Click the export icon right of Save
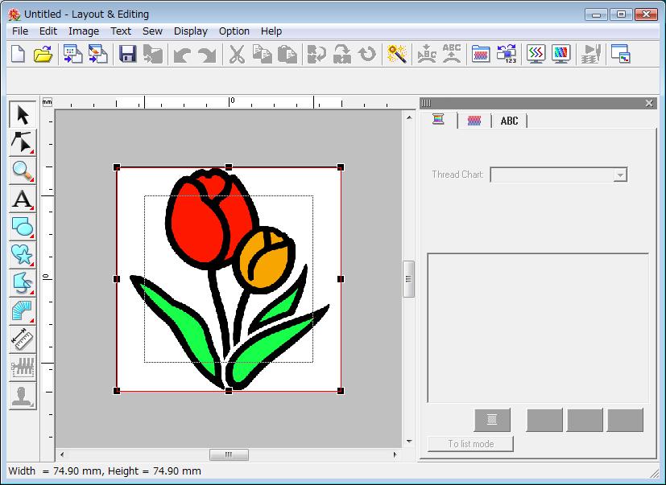The image size is (666, 485). click(153, 55)
